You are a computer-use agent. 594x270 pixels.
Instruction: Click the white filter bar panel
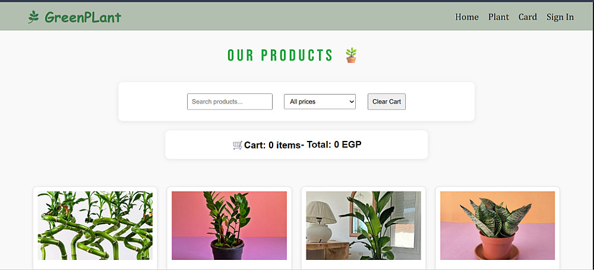(x=296, y=102)
